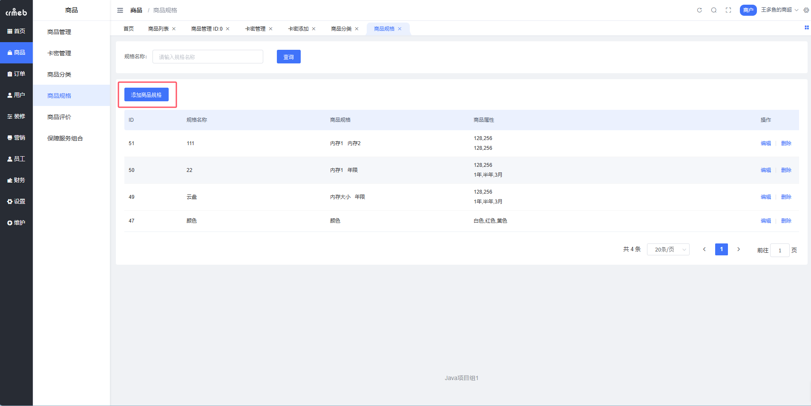Click the settings gear in top-right corner
The width and height of the screenshot is (811, 406).
coord(806,10)
